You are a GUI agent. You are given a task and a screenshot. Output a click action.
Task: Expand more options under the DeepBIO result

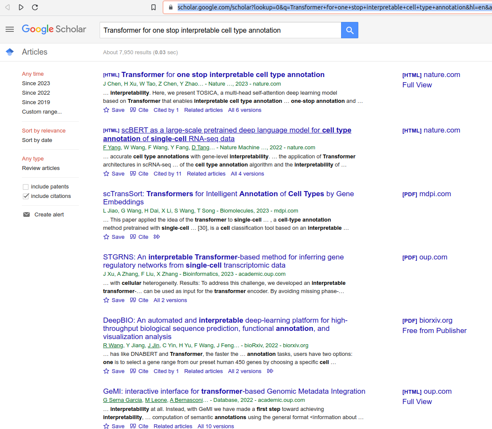pos(270,371)
